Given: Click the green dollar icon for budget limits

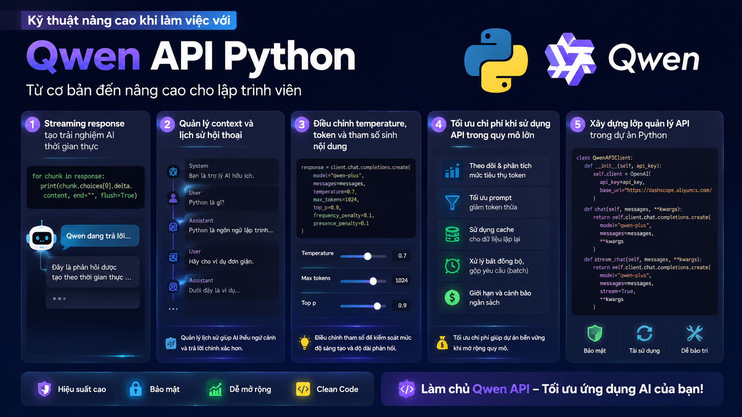Looking at the screenshot, I should click(x=452, y=297).
